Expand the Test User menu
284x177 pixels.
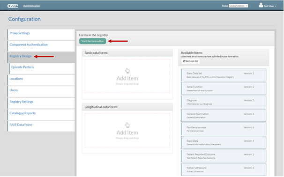pos(270,6)
